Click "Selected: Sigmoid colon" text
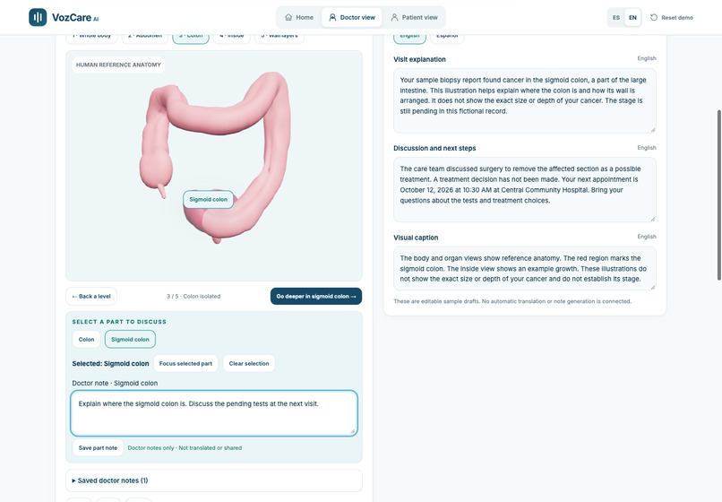 110,364
